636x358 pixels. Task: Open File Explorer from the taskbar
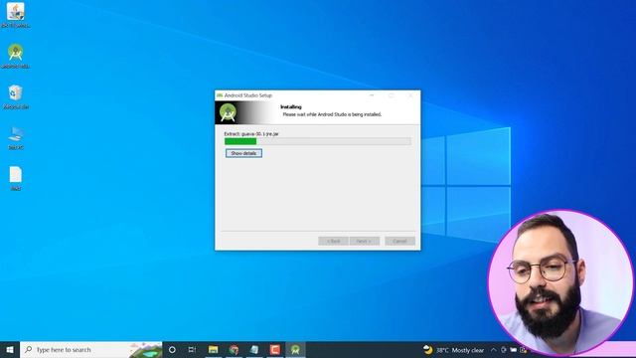213,349
